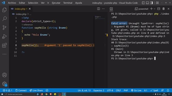The width and height of the screenshot is (172, 96).
Task: Open the Explorer view in activity bar
Action: [4, 10]
